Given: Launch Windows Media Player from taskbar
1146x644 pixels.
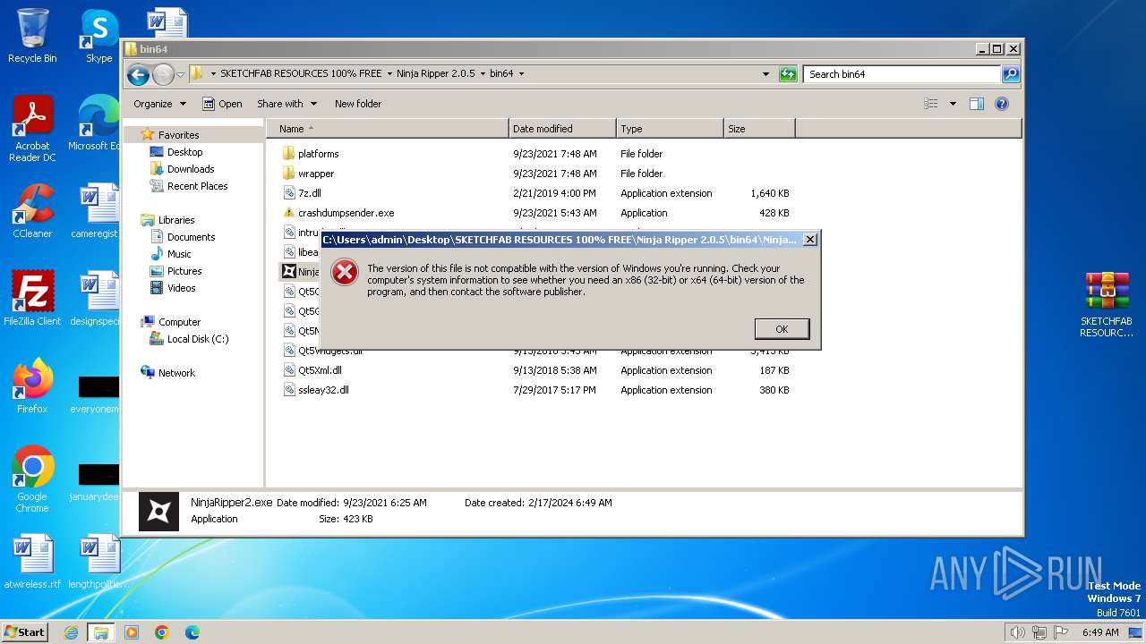Looking at the screenshot, I should coord(132,632).
